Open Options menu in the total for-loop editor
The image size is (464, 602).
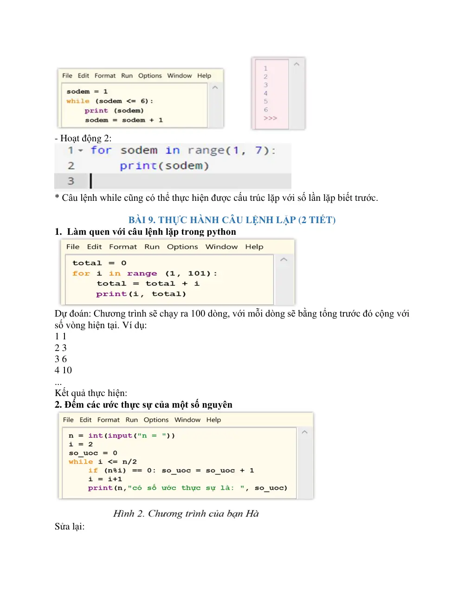coord(182,247)
